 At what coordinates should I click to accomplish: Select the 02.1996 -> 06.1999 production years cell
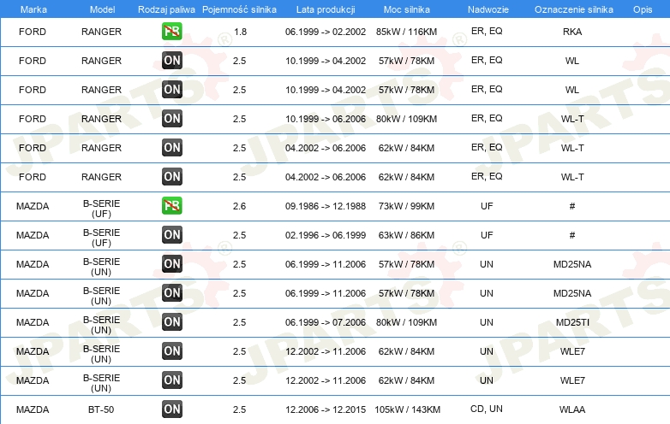(x=326, y=235)
